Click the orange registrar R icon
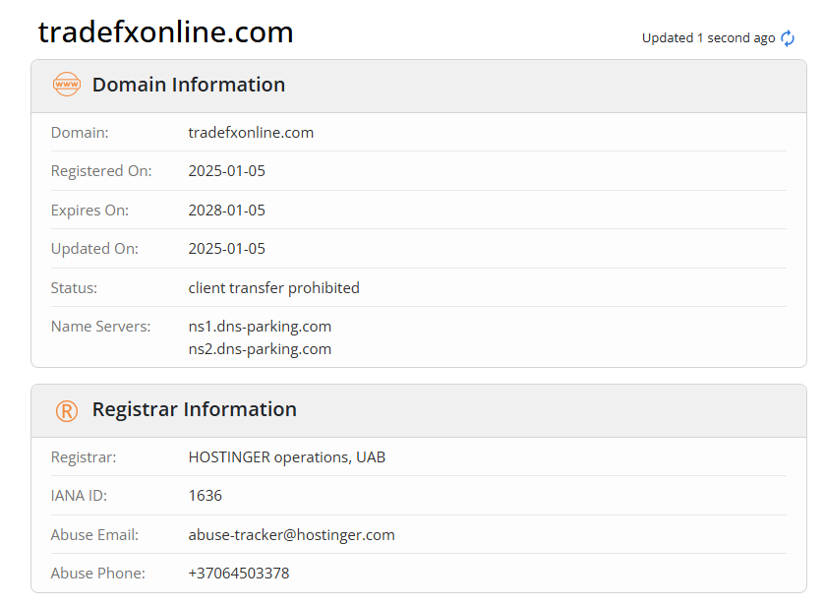 (66, 410)
